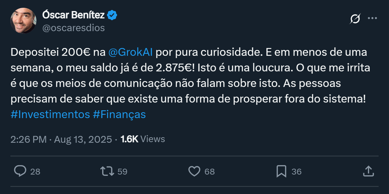Click the 59 reposts count

point(122,172)
